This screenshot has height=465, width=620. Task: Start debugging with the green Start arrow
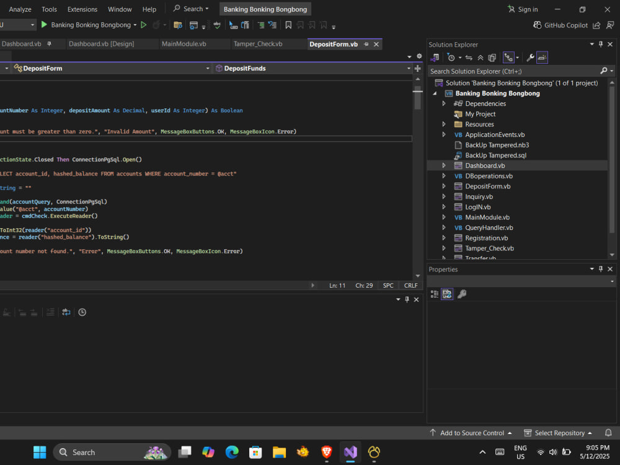tap(44, 25)
